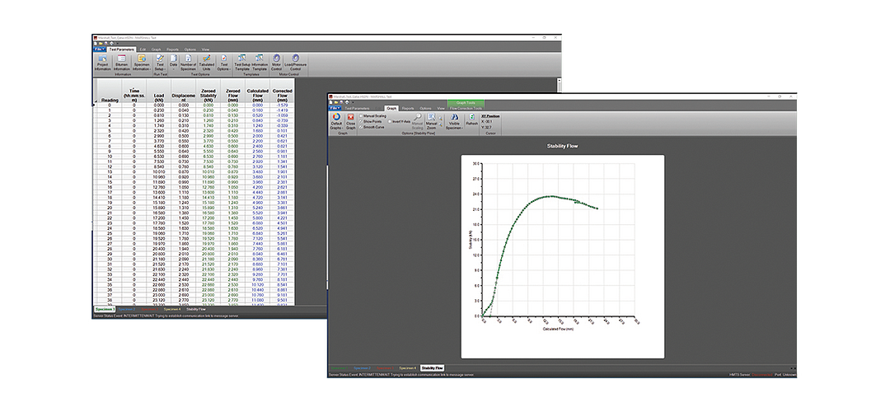Screen dimensions: 890x412
Task: Switch to Graph tab in table window
Action: click(x=156, y=49)
